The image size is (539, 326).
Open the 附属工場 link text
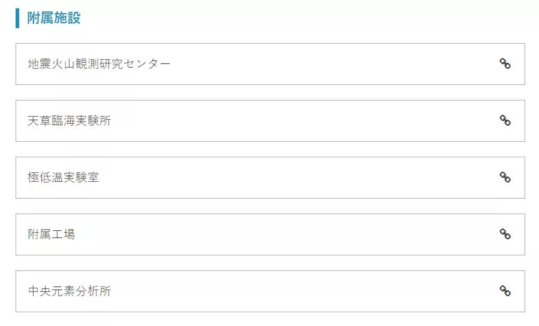click(51, 234)
